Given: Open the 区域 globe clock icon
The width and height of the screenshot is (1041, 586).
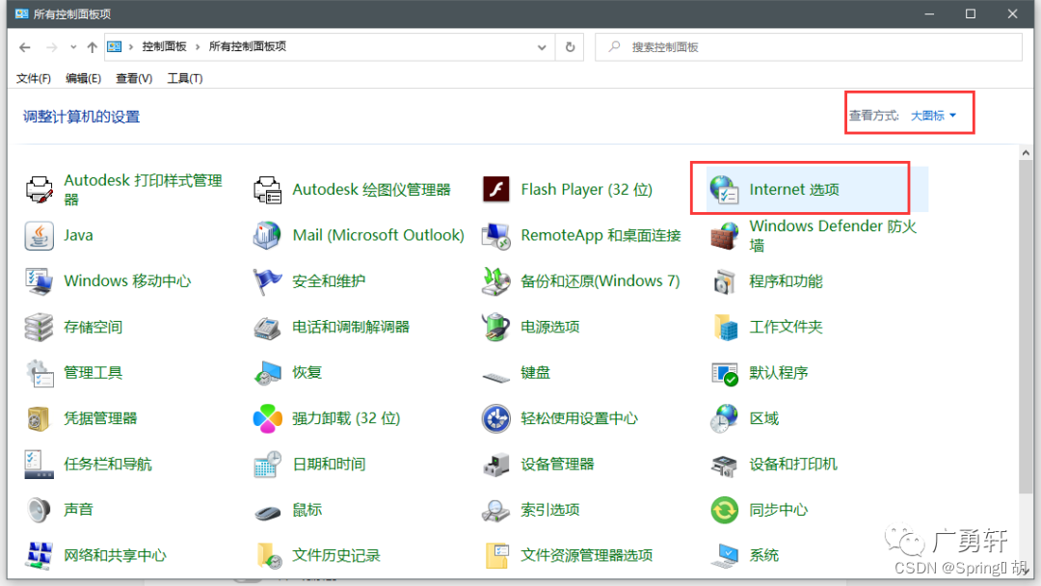Looking at the screenshot, I should pos(724,418).
